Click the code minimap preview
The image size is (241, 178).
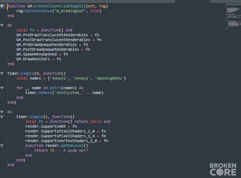pos(233,16)
